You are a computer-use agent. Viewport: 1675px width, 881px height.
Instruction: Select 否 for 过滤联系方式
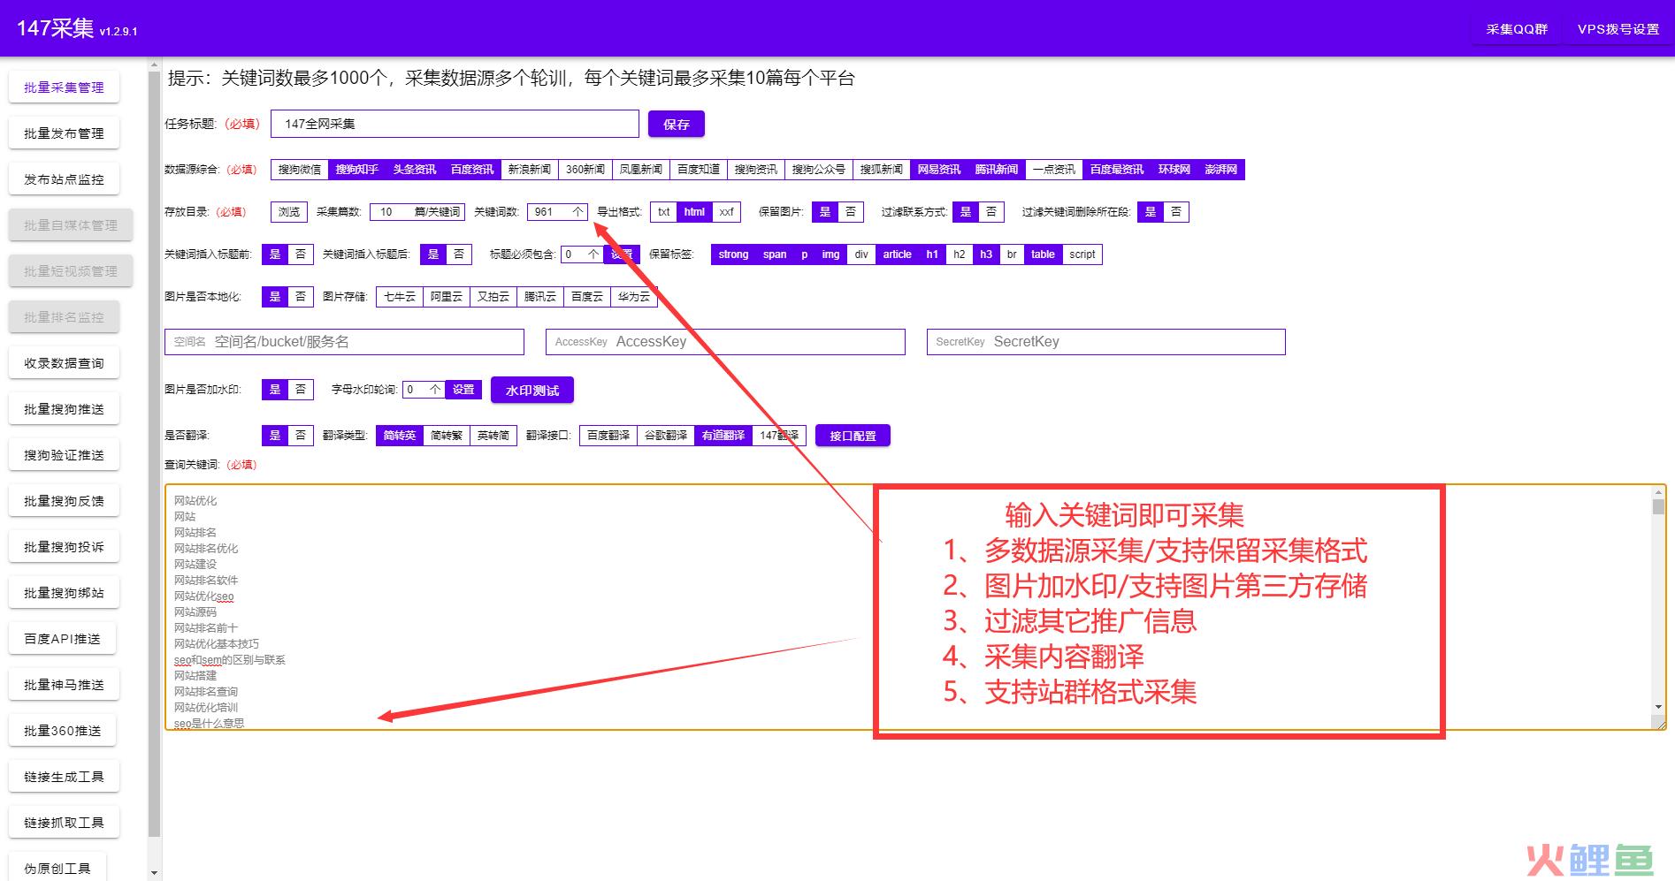990,212
